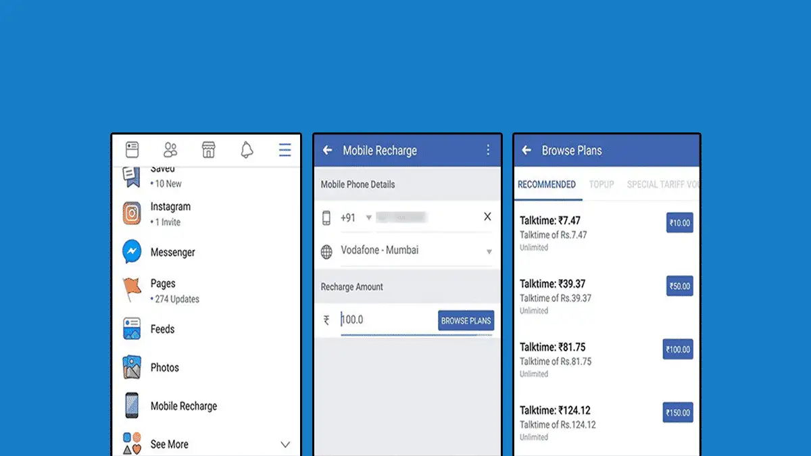Viewport: 811px width, 456px height.
Task: Open Mobile Recharge menu entry
Action: [x=183, y=406]
